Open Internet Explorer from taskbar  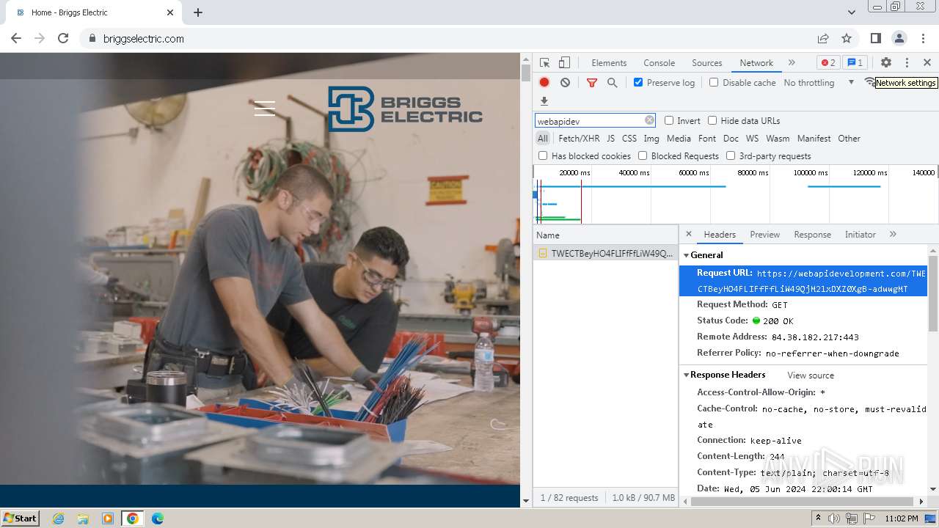[58, 518]
